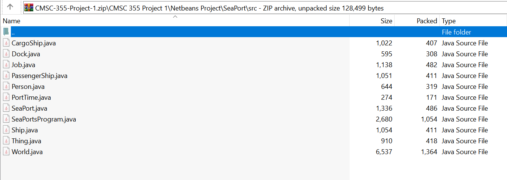Click the sort direction arrow above the Name column
This screenshot has height=180, width=507.
pos(175,17)
